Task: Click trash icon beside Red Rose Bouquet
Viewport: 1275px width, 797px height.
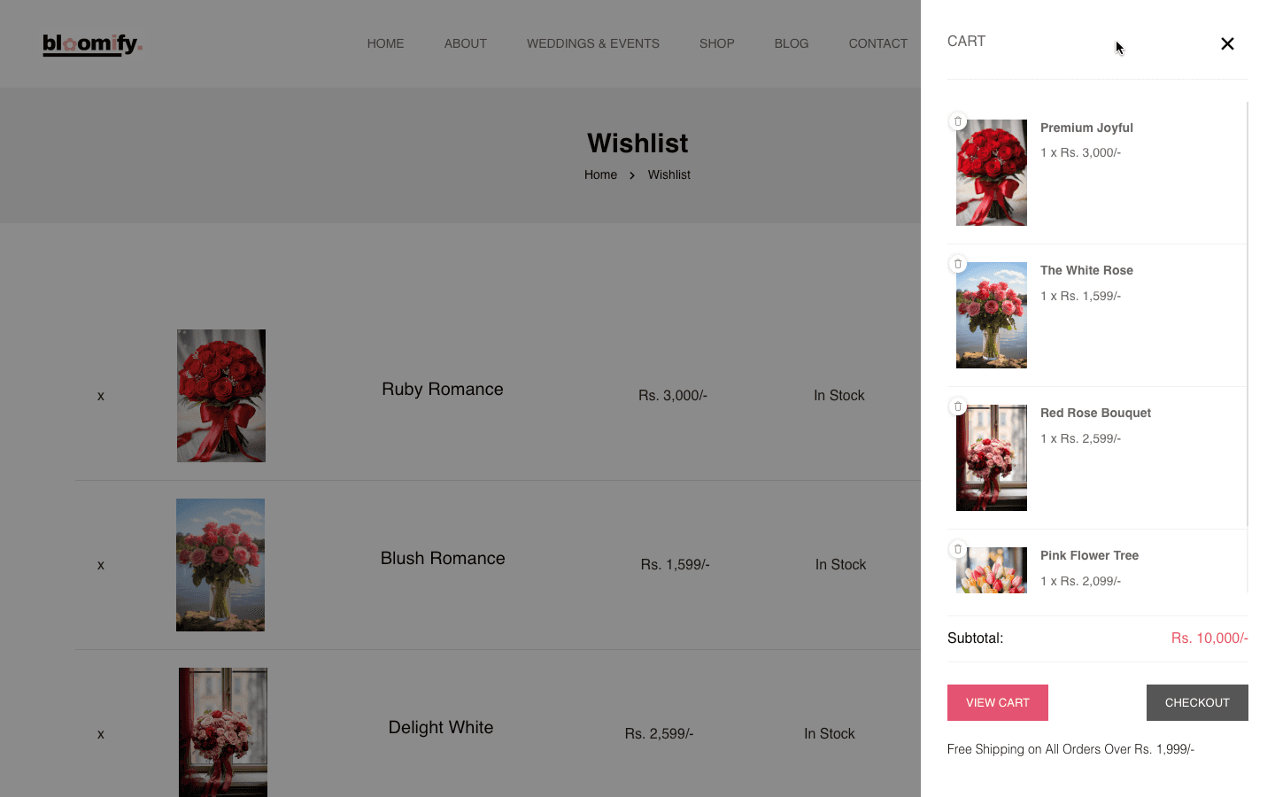Action: tap(957, 406)
